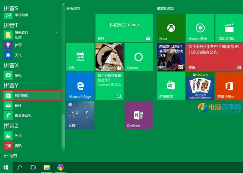Open File Explorer from the taskbar

pos(47,167)
